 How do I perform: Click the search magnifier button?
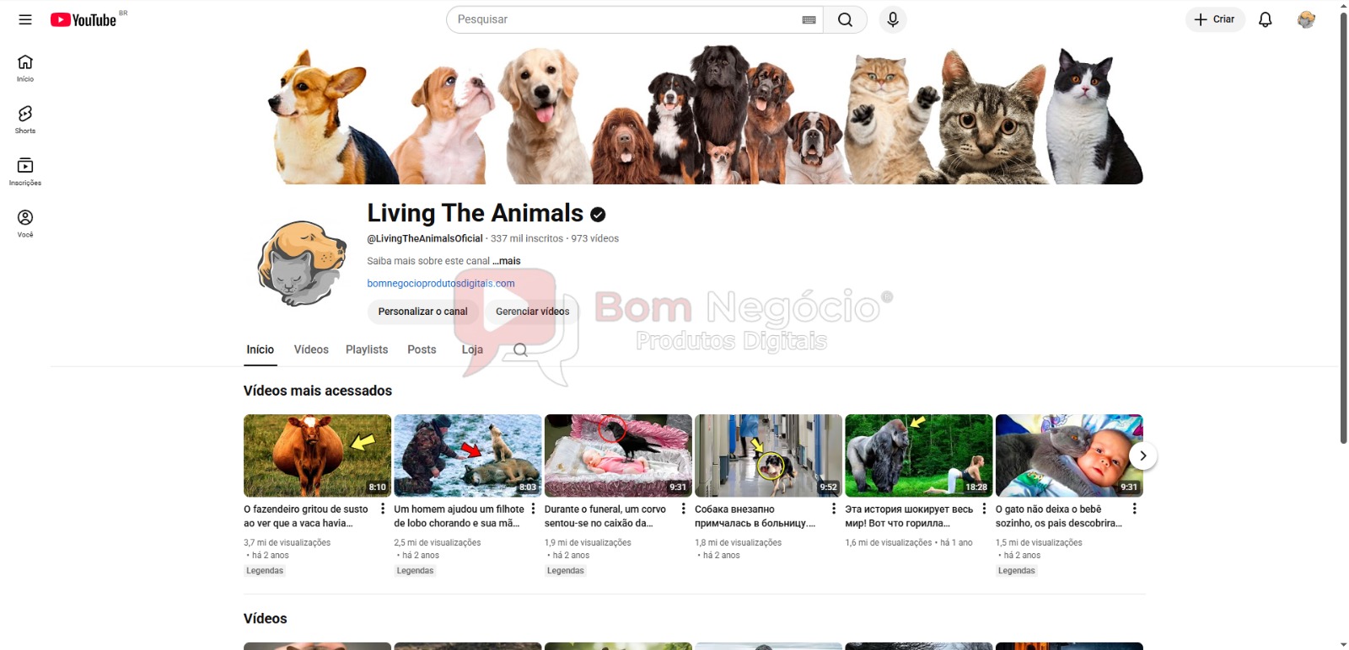(x=845, y=19)
